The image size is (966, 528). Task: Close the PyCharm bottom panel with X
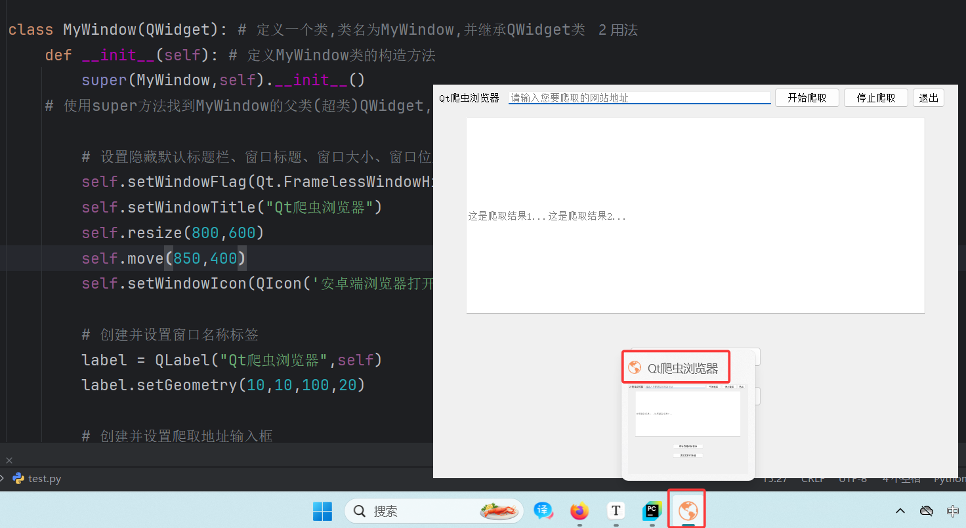(x=9, y=460)
